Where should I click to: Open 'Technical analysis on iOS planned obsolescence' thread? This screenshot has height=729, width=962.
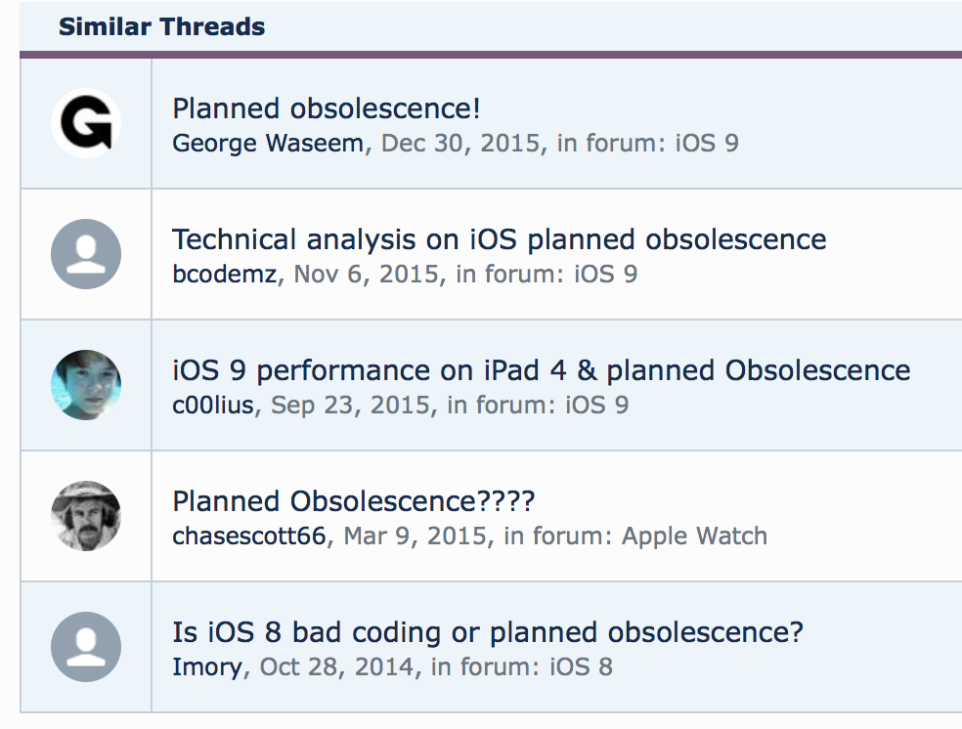[499, 239]
